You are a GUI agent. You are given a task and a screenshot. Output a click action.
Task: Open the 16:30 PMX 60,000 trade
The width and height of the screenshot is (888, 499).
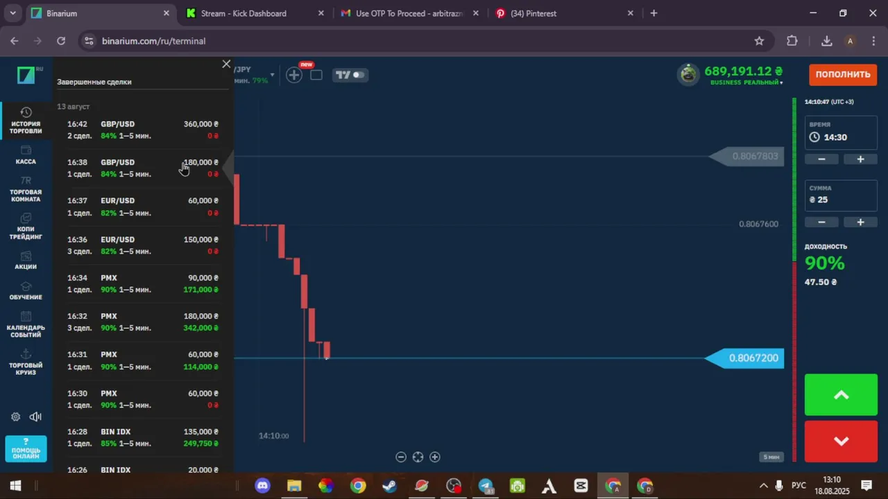tap(143, 399)
